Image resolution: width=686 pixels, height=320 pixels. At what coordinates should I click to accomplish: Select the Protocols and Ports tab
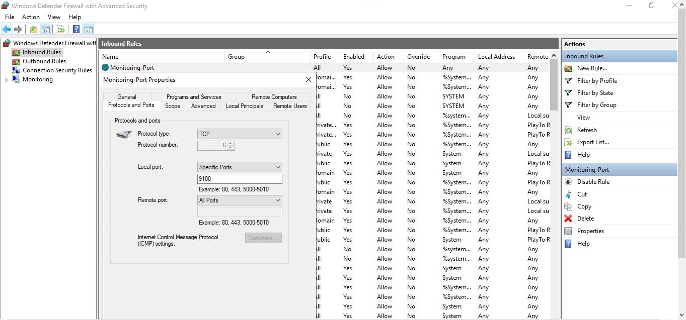131,105
